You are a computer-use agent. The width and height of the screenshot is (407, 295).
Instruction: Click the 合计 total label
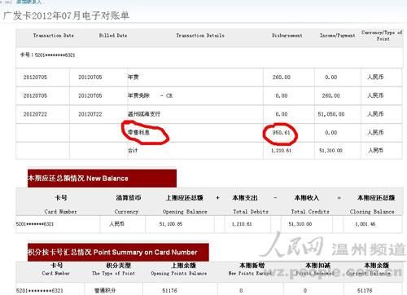click(133, 150)
